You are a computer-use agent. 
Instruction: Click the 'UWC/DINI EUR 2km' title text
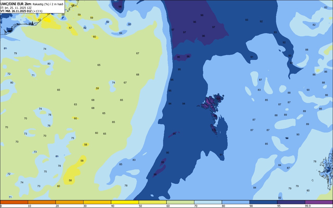pyautogui.click(x=16, y=4)
